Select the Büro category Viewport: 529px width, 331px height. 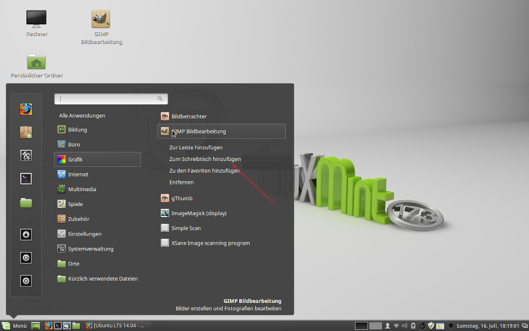(x=97, y=145)
